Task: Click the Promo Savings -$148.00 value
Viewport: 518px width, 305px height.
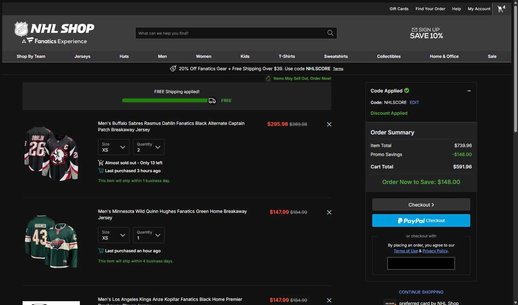Action: tap(462, 154)
